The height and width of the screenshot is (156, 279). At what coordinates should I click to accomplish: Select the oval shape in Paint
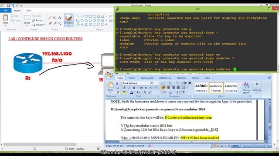(x=86, y=16)
